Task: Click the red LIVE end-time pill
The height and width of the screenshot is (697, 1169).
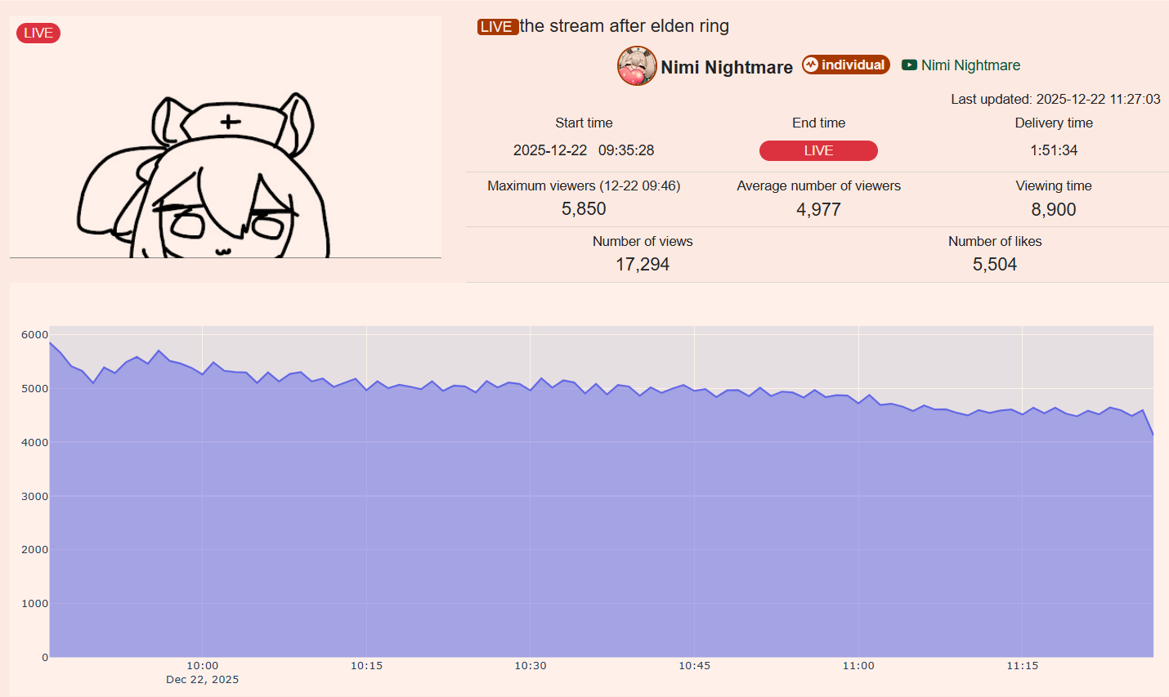Action: (x=818, y=150)
